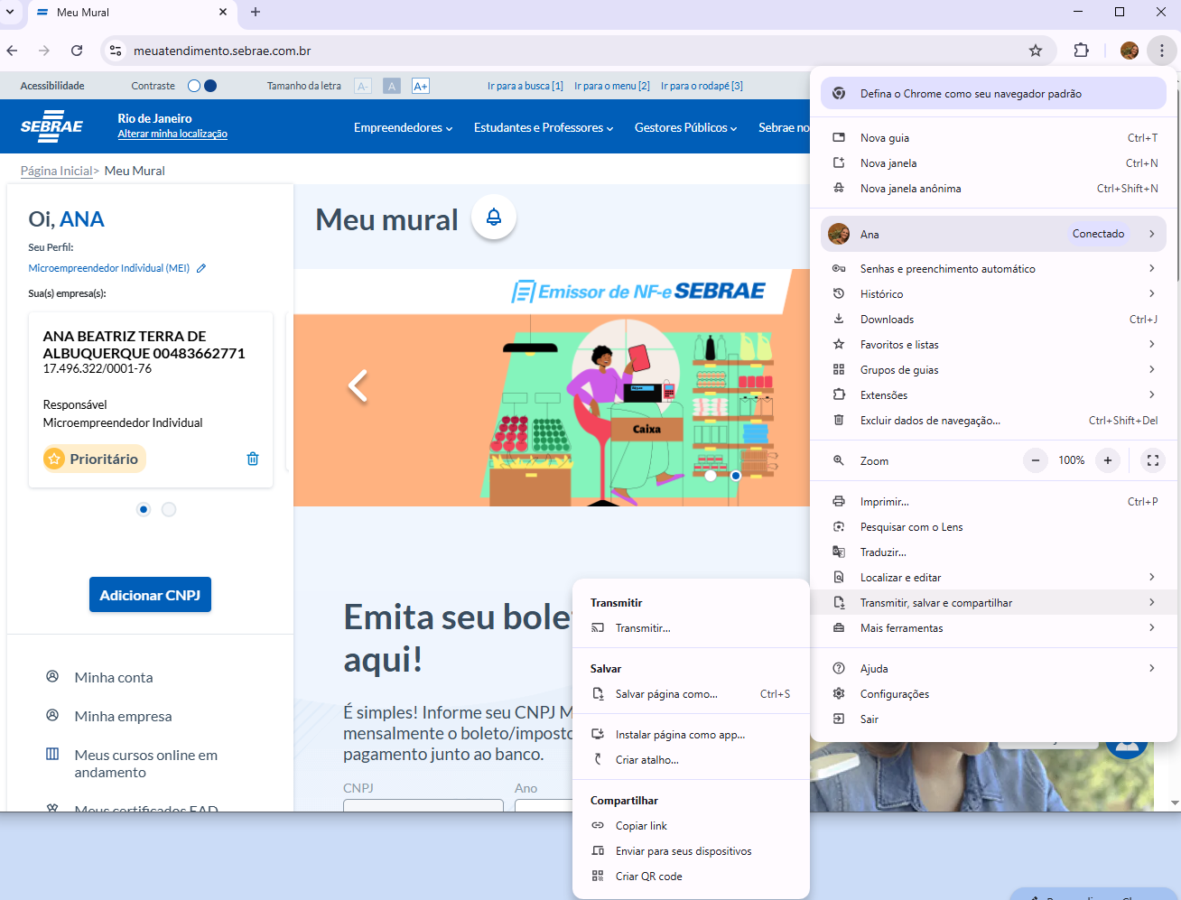Click Ir para a busca link
Image resolution: width=1181 pixels, height=900 pixels.
pyautogui.click(x=525, y=86)
